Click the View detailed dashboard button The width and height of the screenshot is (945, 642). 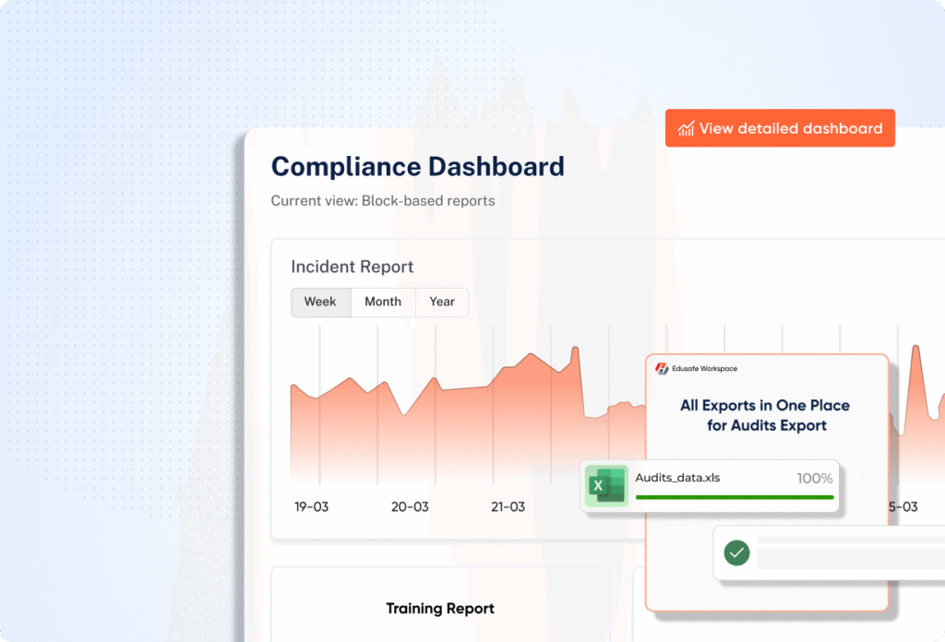780,129
